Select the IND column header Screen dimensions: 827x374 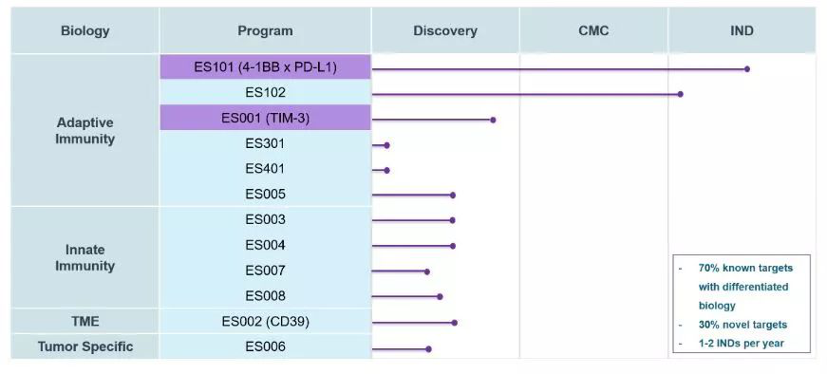[x=742, y=30]
